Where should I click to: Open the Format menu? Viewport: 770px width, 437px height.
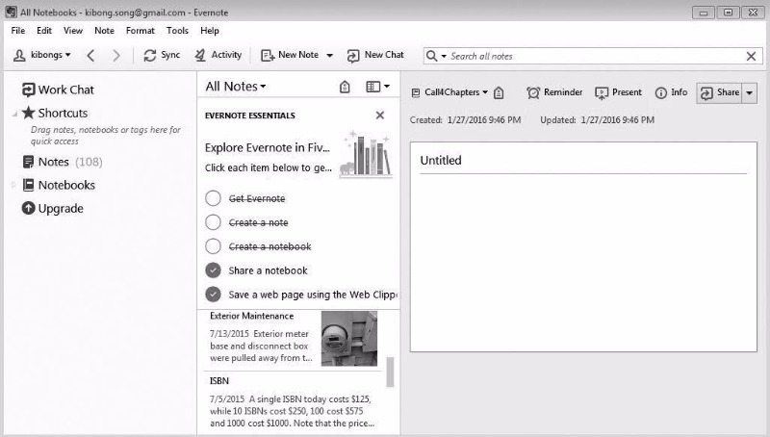pos(140,31)
